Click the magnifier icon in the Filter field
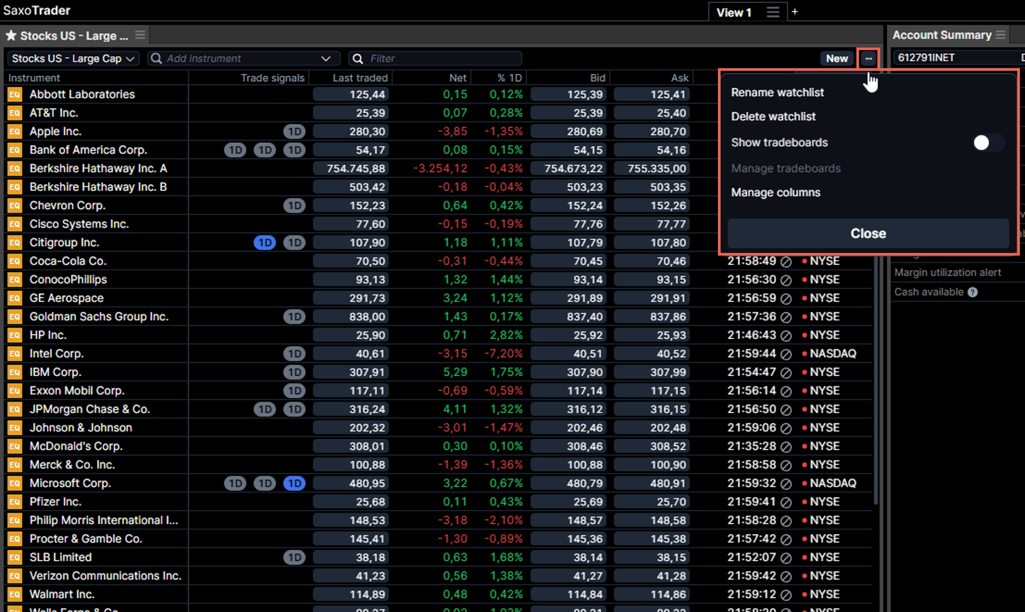This screenshot has width=1025, height=612. 357,58
